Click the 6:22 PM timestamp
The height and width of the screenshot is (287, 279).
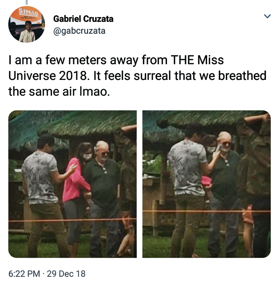click(x=24, y=274)
